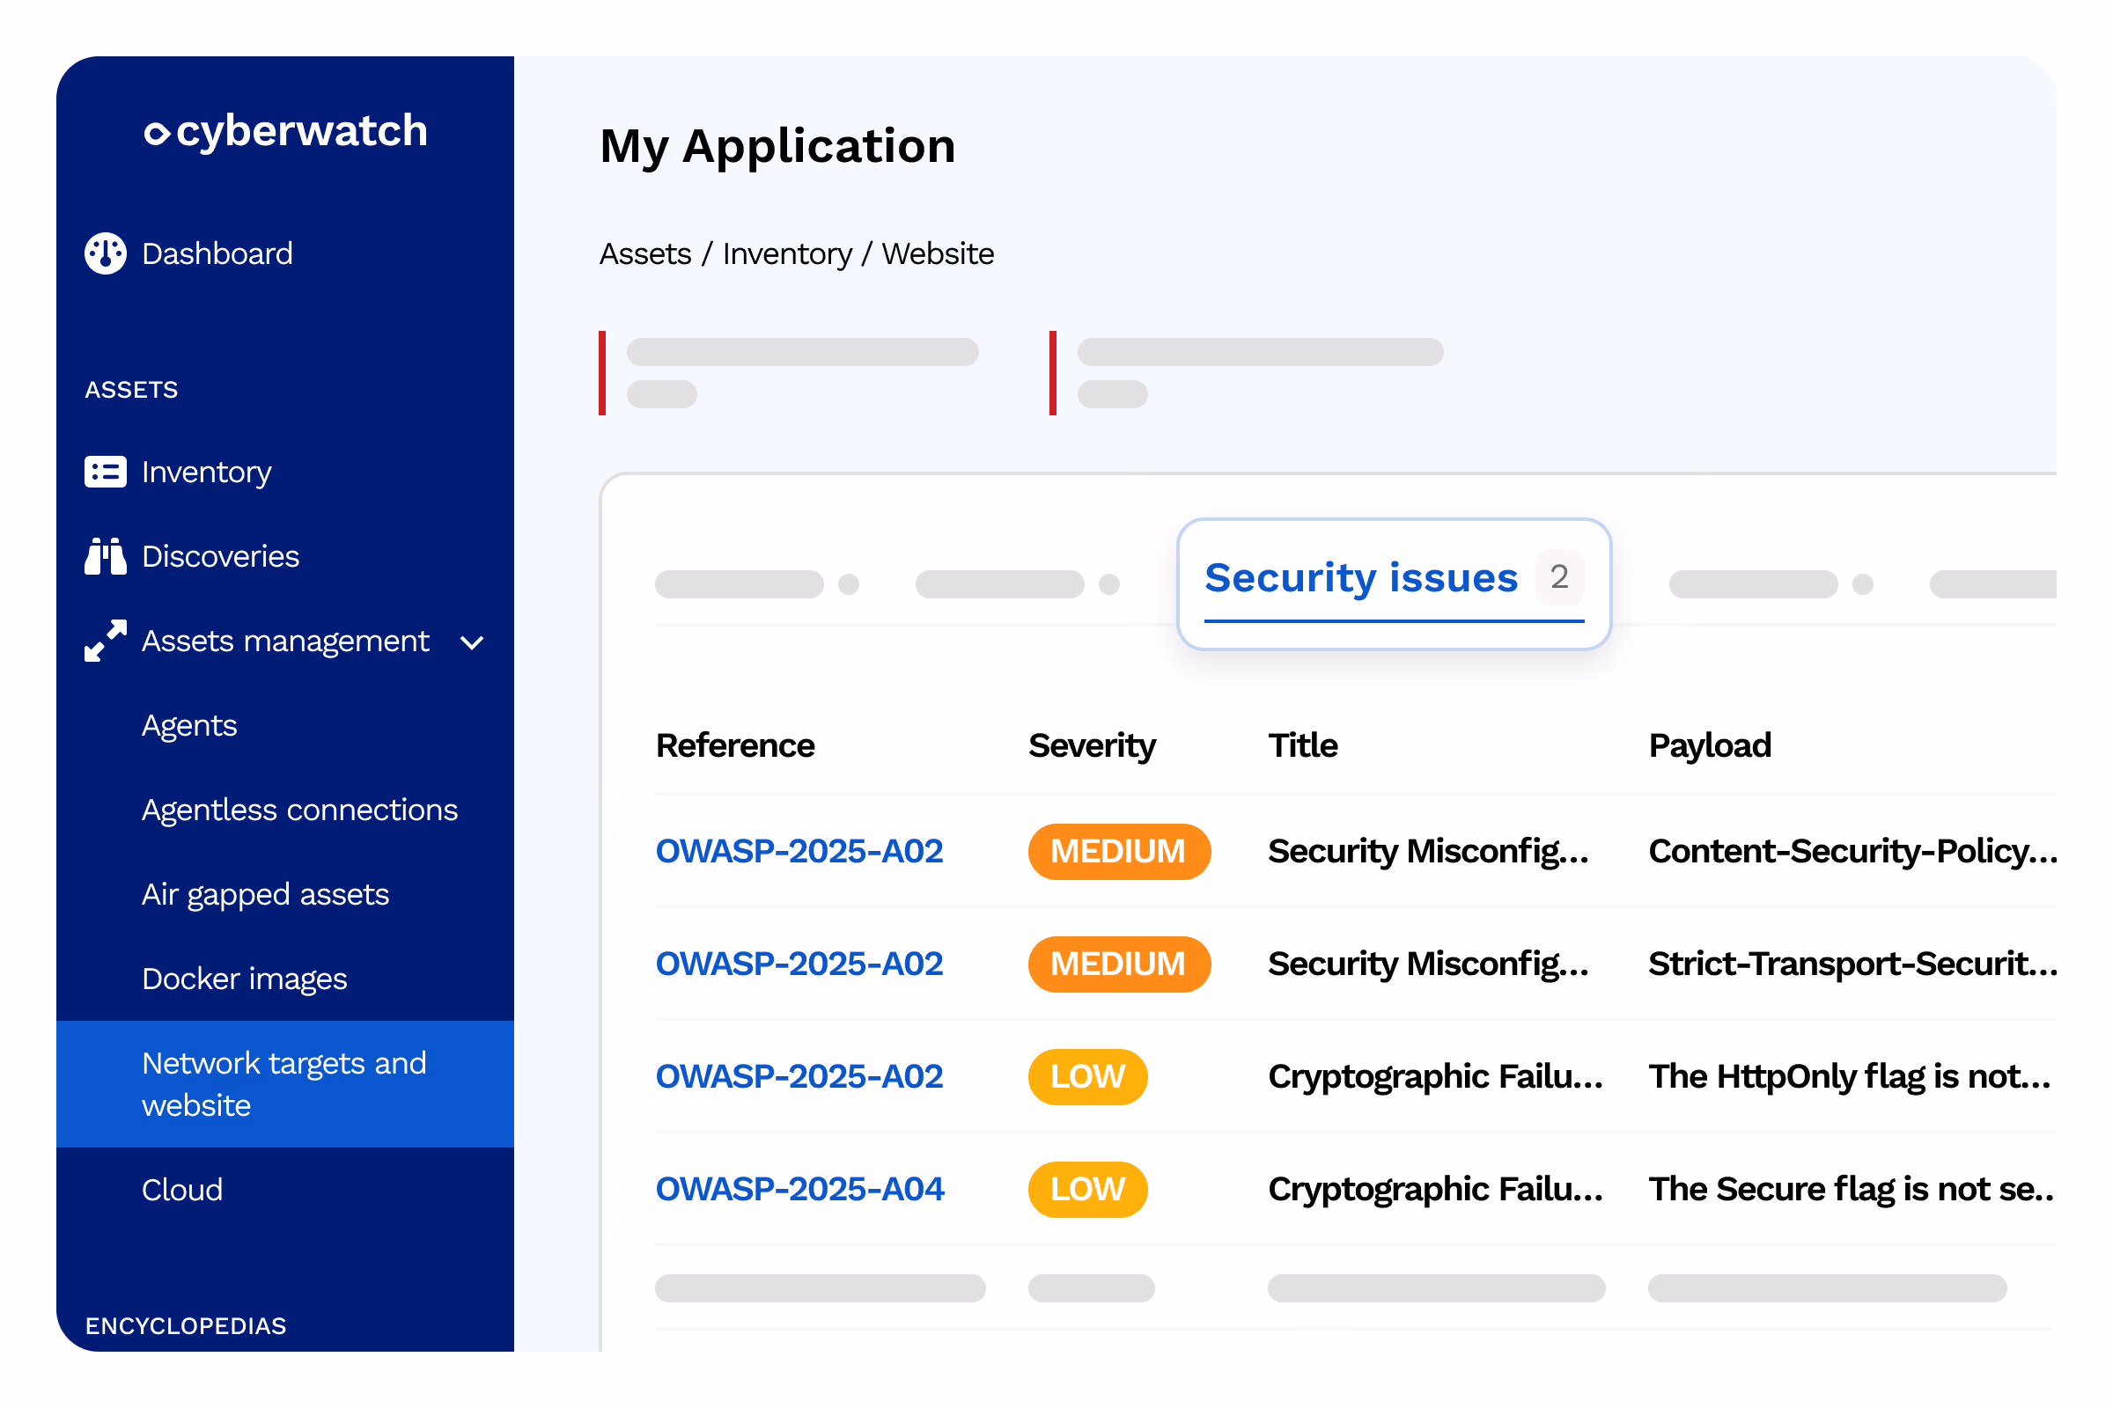
Task: Click the ENCYCLOPEDIAS section heading
Action: pos(186,1326)
